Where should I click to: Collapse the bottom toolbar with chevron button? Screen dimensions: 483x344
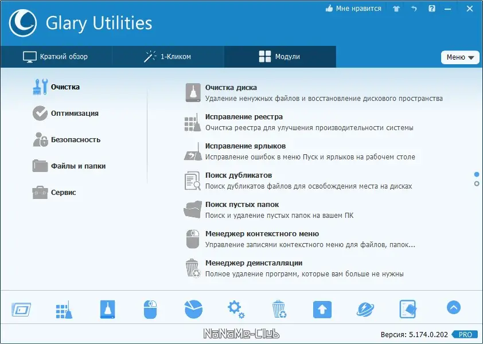(453, 307)
